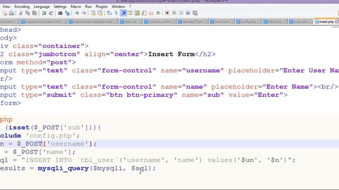
Task: Open user defined language icon
Action: coord(130,13)
